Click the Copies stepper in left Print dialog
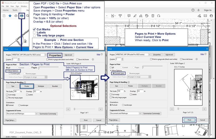This screenshot has height=139, width=216. (x=19, y=59)
